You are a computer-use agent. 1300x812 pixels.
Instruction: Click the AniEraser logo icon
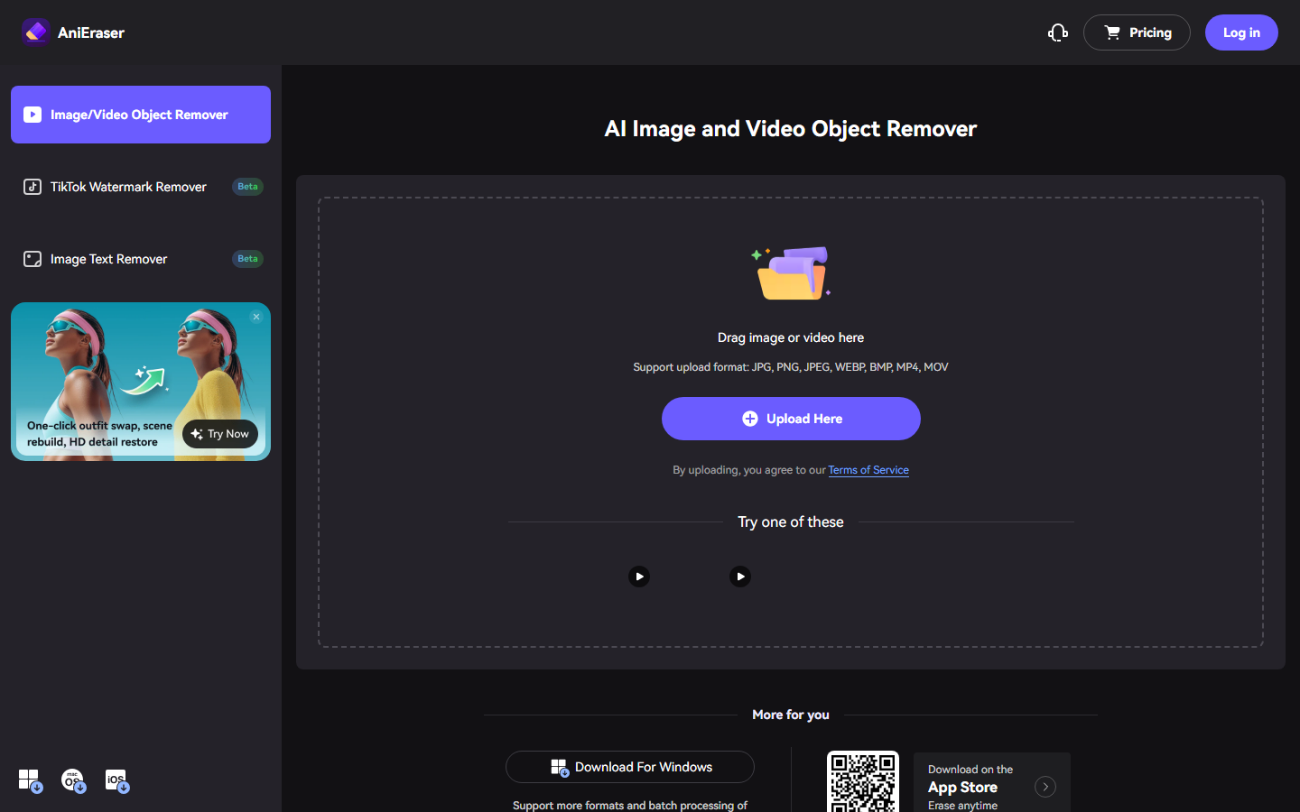pyautogui.click(x=35, y=32)
